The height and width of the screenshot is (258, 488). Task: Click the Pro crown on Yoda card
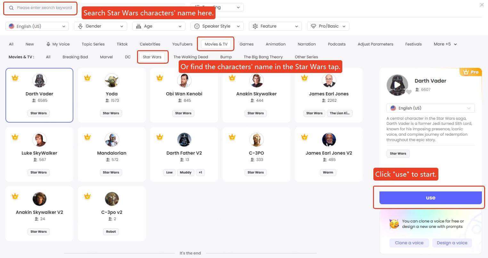[x=87, y=78]
